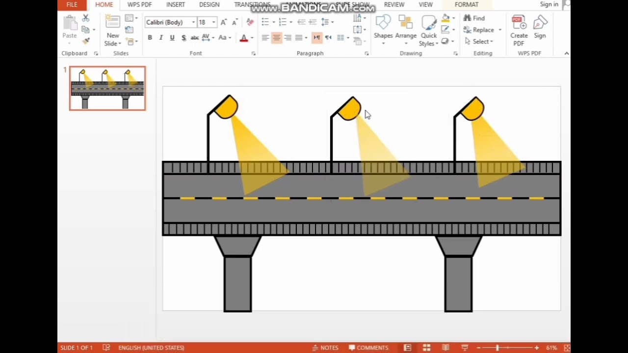
Task: Switch to DESIGN tab
Action: tap(209, 5)
